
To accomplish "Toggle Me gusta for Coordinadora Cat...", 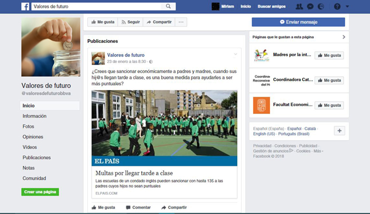I will tap(329, 80).
